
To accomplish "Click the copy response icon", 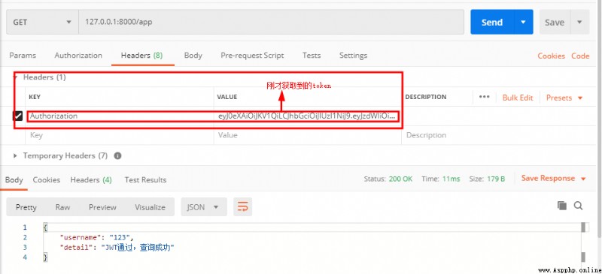I will 562,206.
